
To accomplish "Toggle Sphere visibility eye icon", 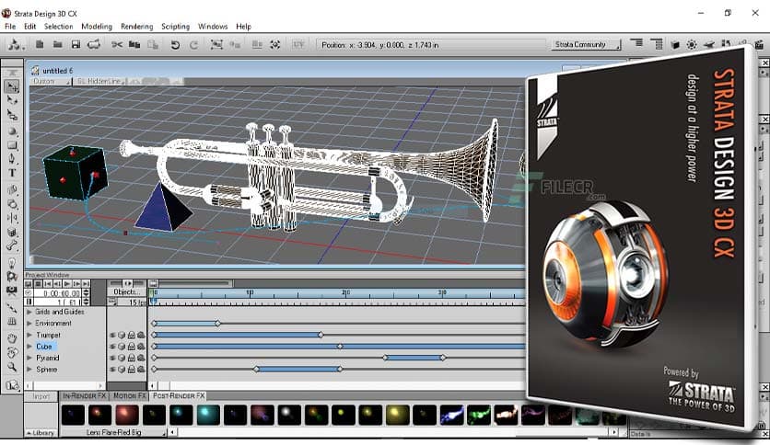I will click(x=112, y=370).
